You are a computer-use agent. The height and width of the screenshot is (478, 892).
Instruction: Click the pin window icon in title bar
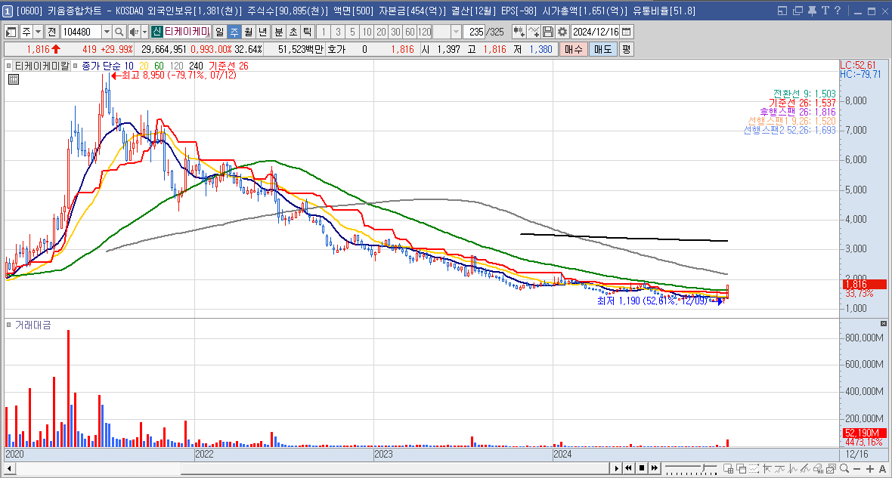(812, 11)
